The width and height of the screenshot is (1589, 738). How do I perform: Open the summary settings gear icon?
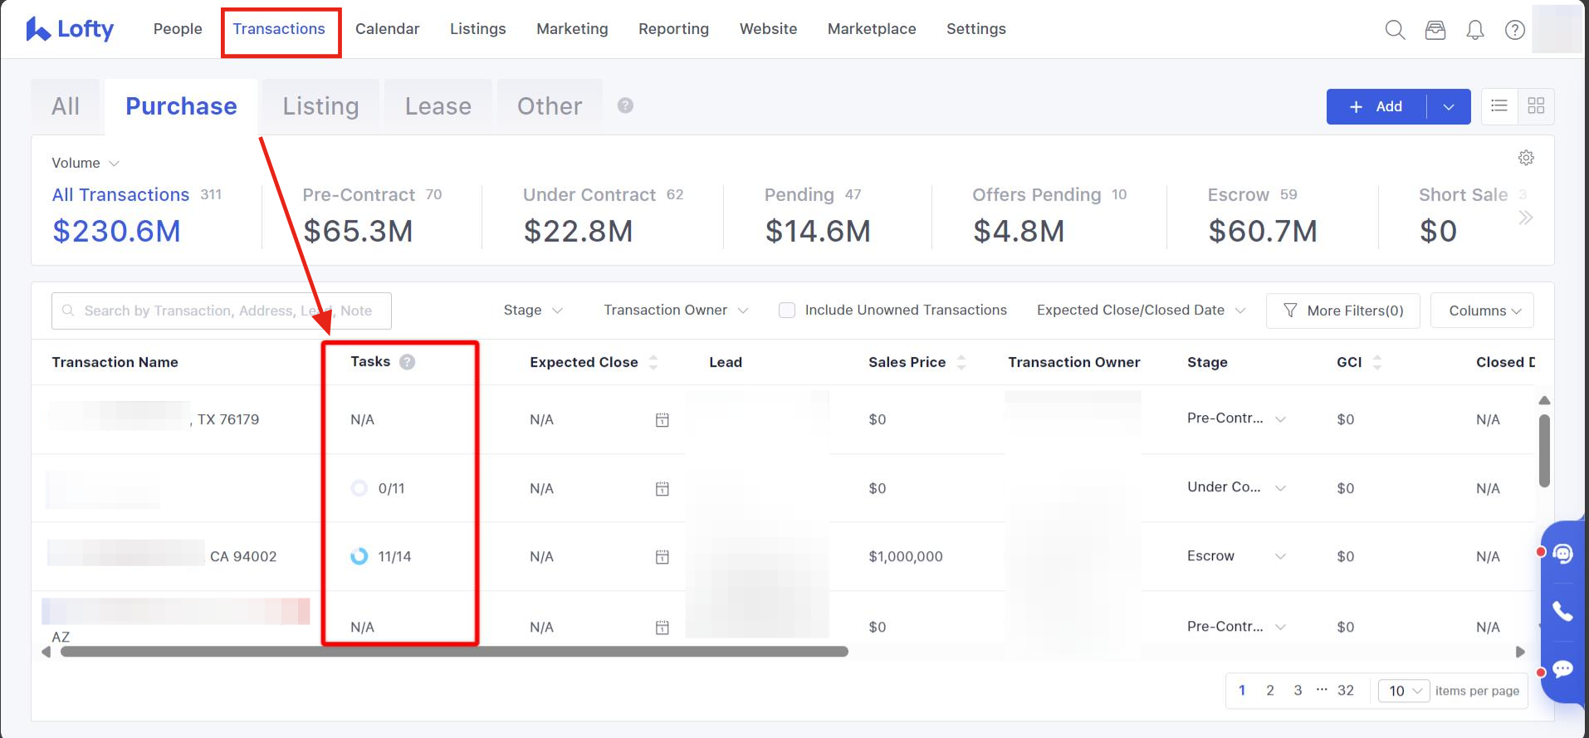[x=1526, y=158]
